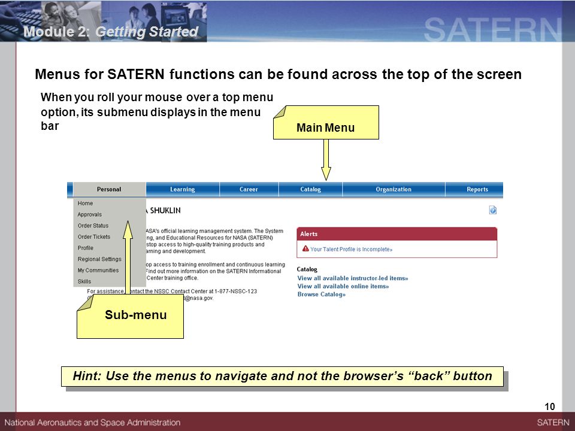Select Skills in the Personal submenu
The width and height of the screenshot is (575, 431).
[x=84, y=281]
